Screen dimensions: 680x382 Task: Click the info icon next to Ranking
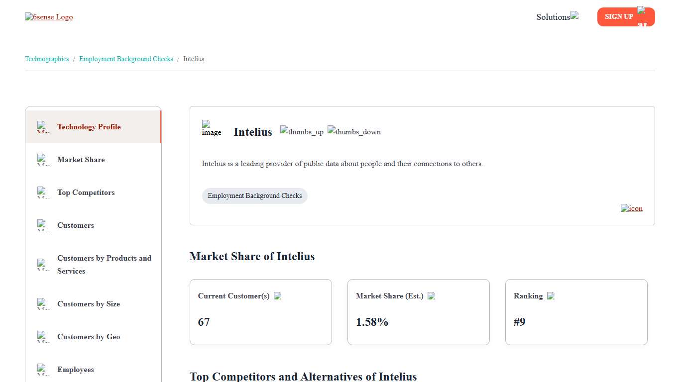551,295
